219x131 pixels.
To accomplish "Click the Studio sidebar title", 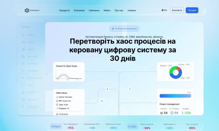I will [26, 27].
